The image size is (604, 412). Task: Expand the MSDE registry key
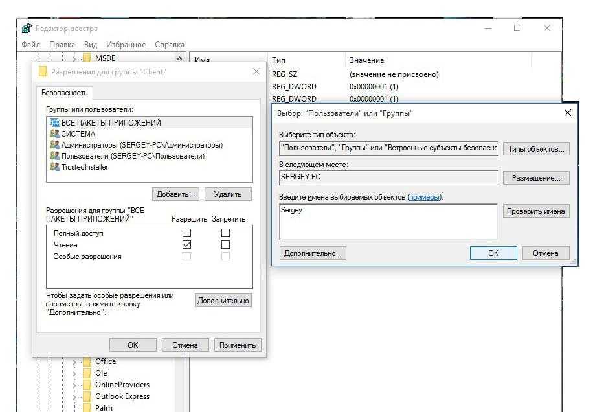tap(74, 59)
